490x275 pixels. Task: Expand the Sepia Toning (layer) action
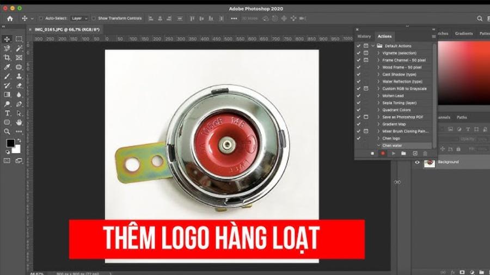379,103
